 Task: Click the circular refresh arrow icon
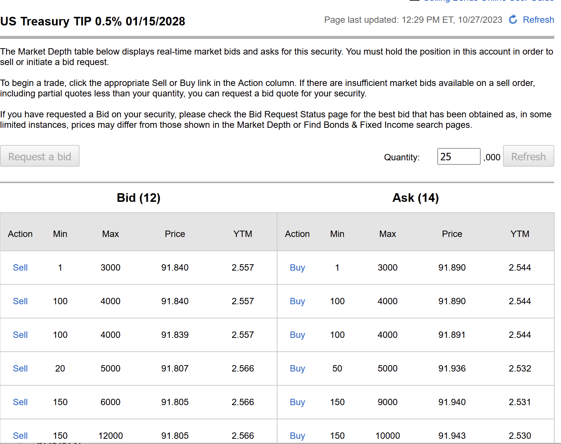(x=513, y=19)
